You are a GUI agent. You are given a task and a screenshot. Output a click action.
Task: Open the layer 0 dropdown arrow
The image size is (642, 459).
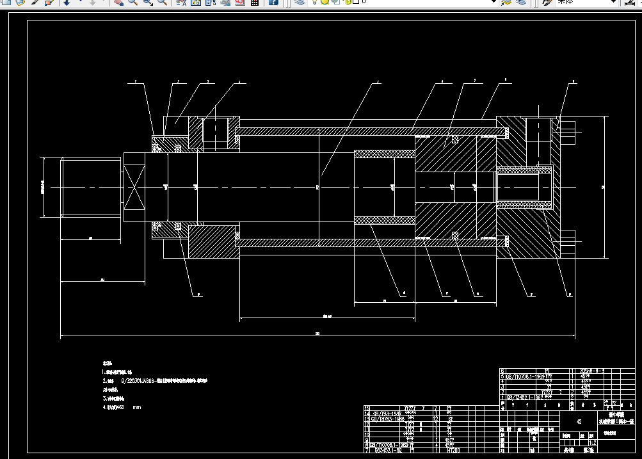pos(494,2)
